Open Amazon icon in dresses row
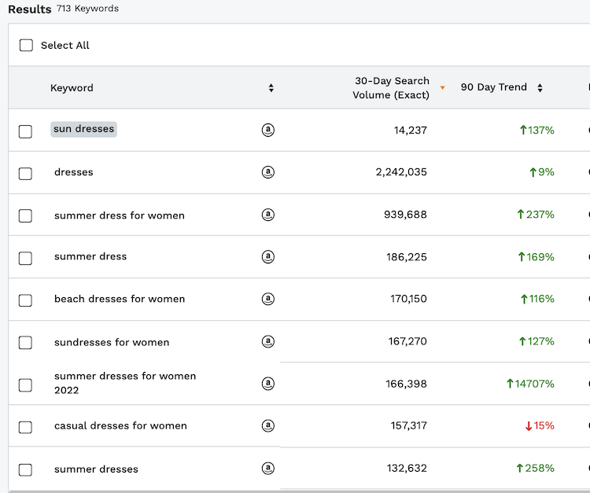Screen dimensions: 590x493 (x=268, y=172)
